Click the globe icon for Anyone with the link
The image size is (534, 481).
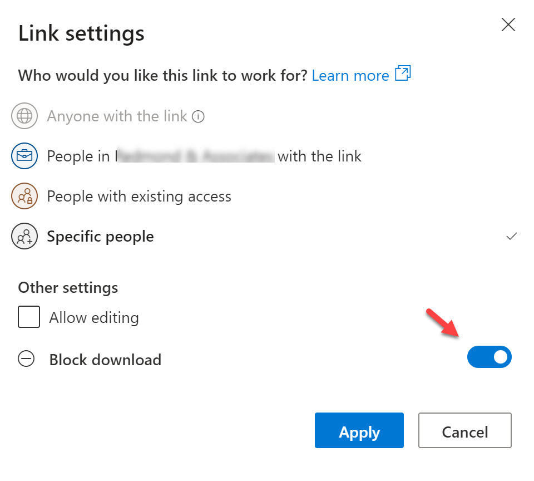click(x=24, y=116)
